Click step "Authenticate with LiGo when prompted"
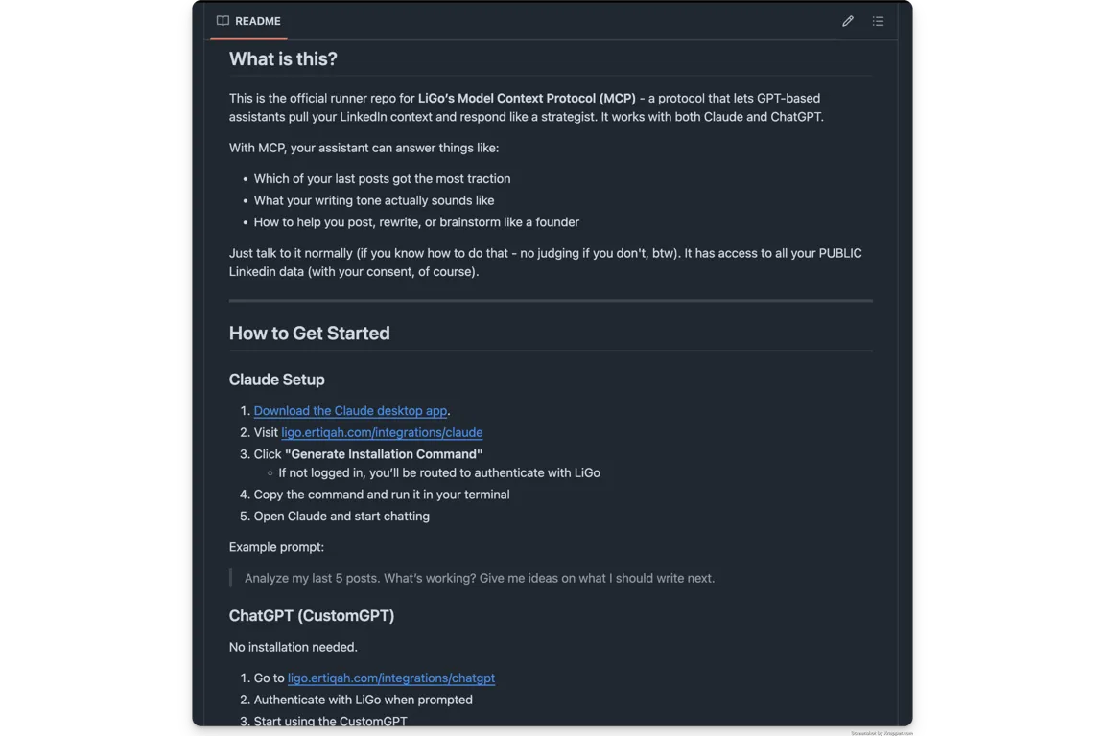 (363, 700)
